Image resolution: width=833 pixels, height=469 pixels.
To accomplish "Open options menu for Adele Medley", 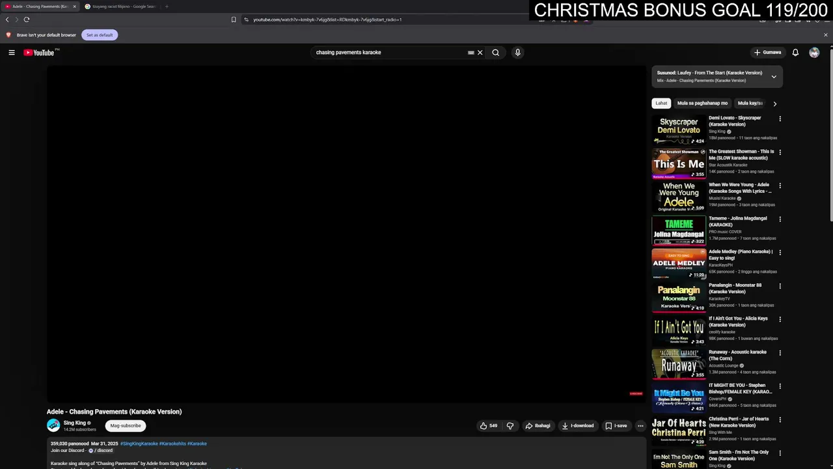I will 780,252.
